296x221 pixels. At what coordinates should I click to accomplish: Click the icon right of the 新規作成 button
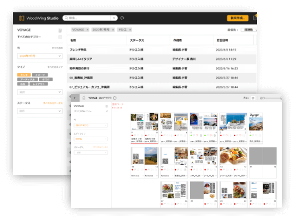pyautogui.click(x=255, y=18)
